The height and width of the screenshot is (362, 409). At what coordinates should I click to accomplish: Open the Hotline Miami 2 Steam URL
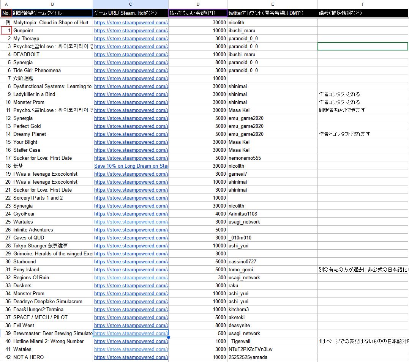(x=131, y=341)
